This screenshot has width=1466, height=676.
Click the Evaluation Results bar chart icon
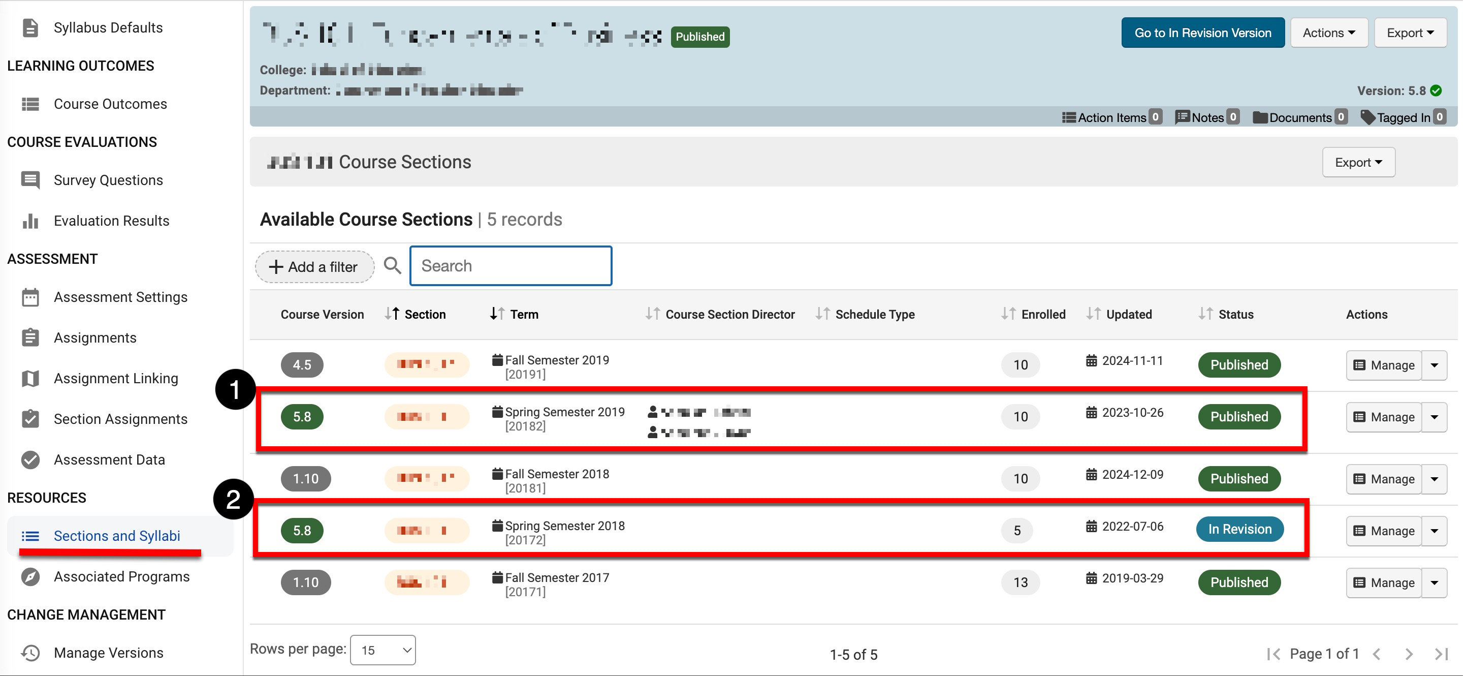tap(30, 221)
